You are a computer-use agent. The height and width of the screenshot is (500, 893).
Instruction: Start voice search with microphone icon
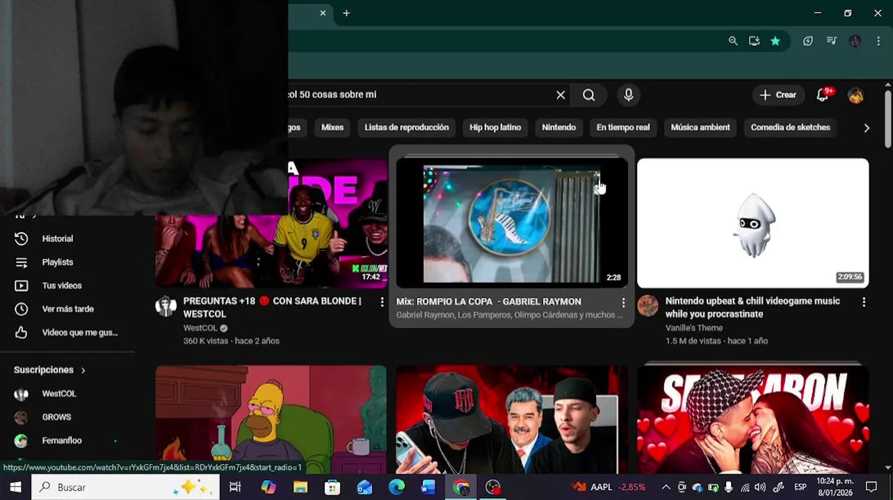[x=629, y=95]
